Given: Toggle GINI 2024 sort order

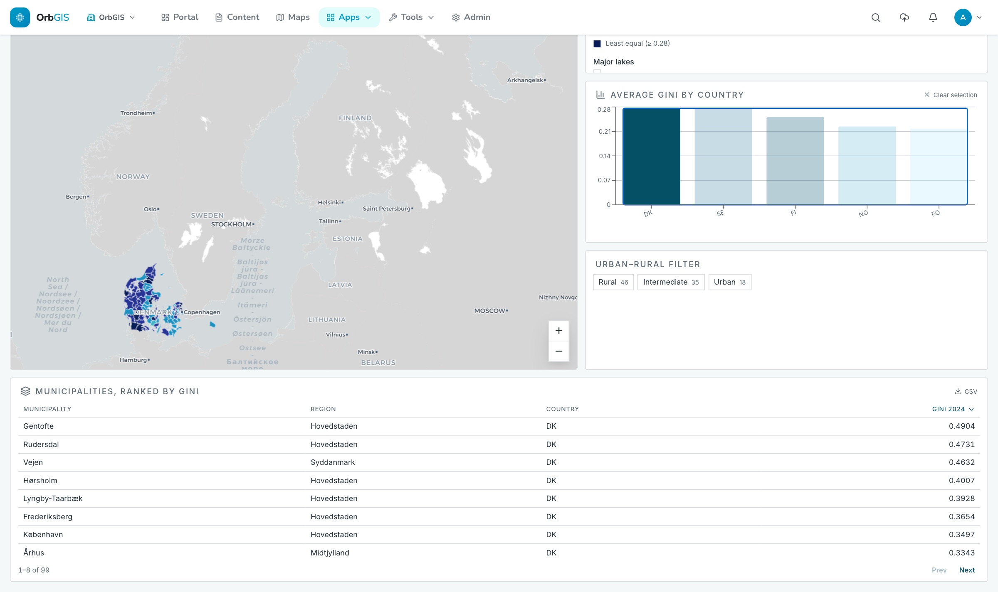Looking at the screenshot, I should pos(953,409).
